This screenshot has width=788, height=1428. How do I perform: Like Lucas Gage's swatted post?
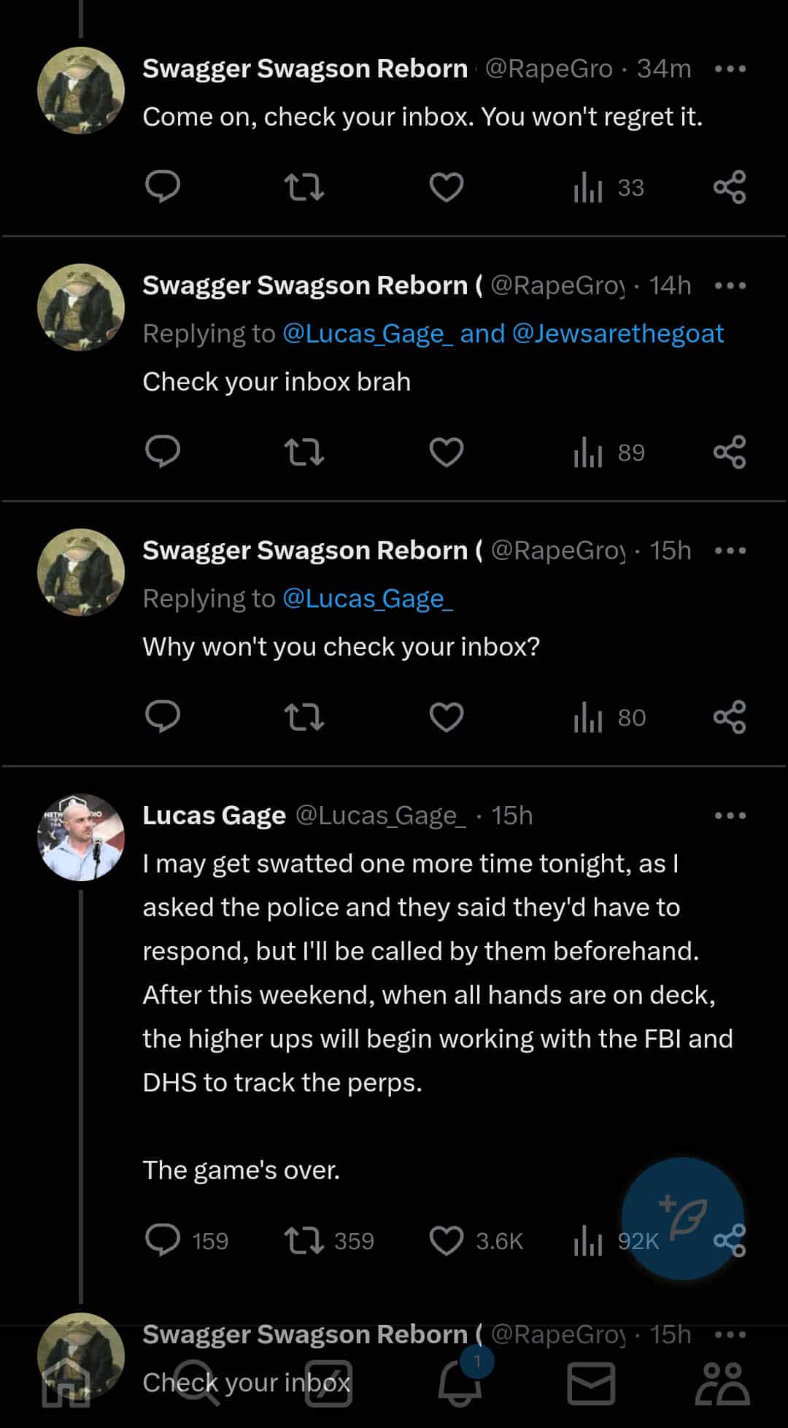coord(447,1240)
